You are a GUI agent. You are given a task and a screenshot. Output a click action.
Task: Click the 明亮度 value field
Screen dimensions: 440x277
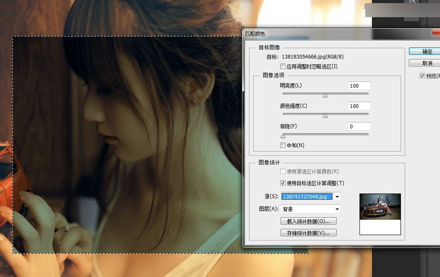click(x=359, y=86)
